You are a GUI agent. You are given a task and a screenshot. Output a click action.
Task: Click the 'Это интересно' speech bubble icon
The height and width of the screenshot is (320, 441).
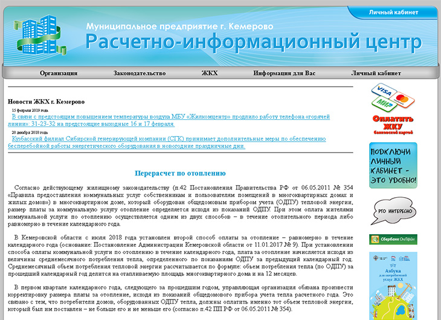(393, 211)
